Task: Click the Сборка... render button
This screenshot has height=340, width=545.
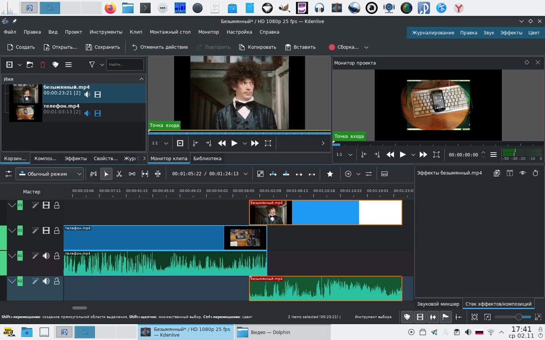Action: pyautogui.click(x=343, y=47)
